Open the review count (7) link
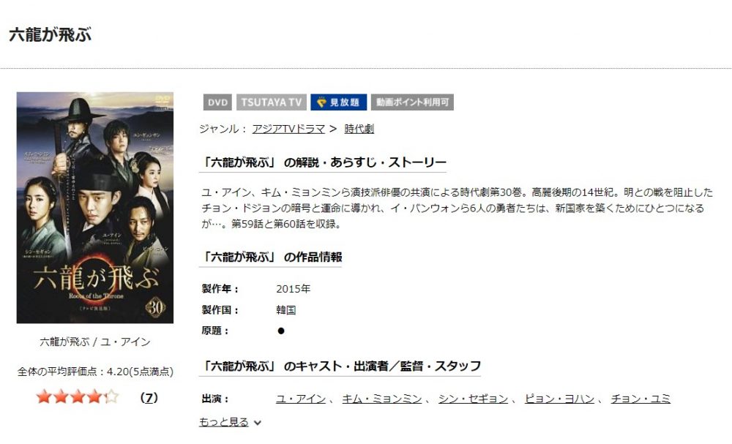Viewport: 732px width, 444px height. point(149,397)
